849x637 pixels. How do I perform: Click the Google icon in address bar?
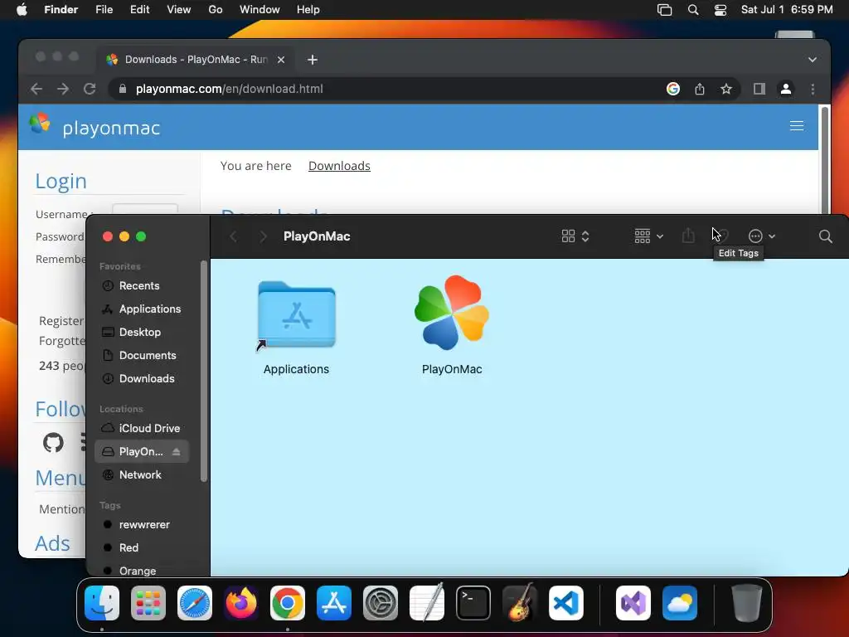[x=673, y=89]
